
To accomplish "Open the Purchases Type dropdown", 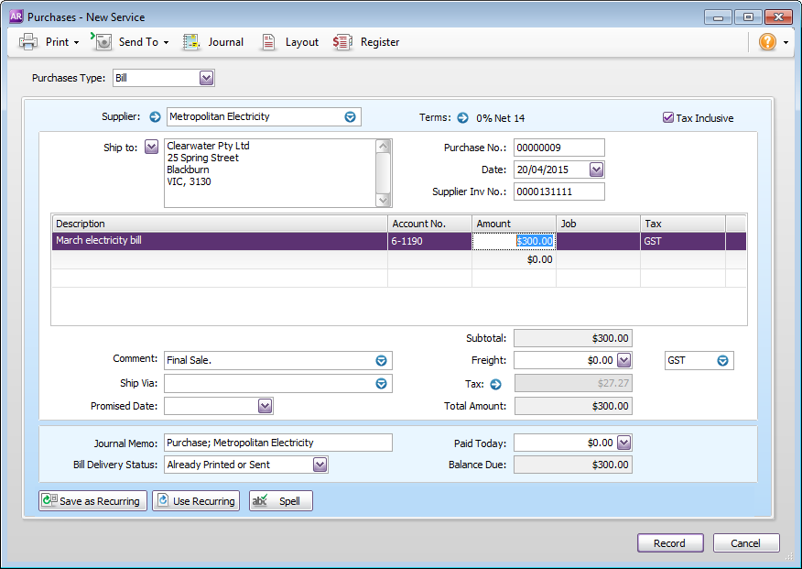I will [206, 78].
